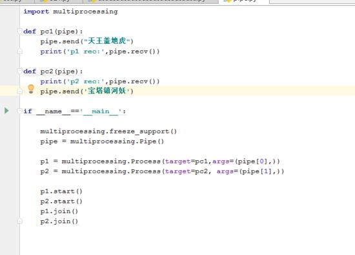
Task: Click the p2.start() line
Action: coord(61,202)
